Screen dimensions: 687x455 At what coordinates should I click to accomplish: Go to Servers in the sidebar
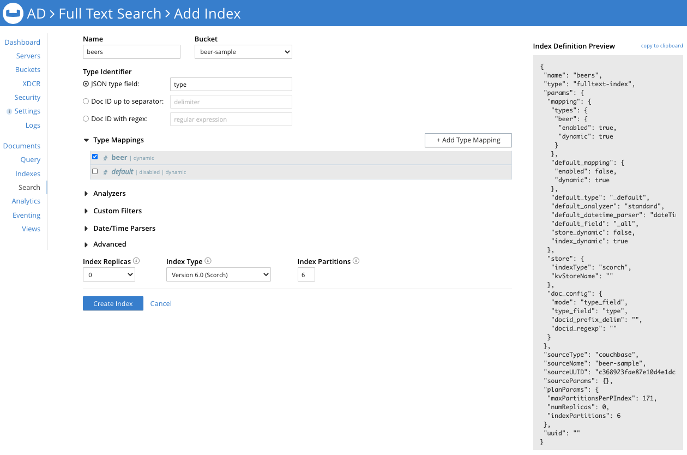click(x=28, y=56)
